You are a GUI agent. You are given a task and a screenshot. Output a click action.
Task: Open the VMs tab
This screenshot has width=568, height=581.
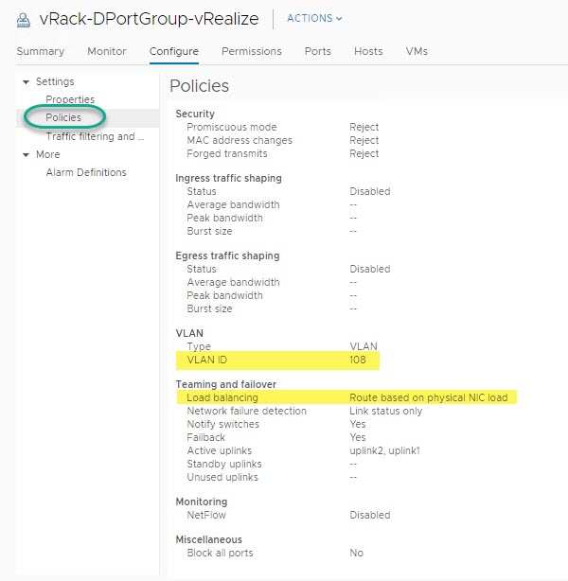pos(416,51)
